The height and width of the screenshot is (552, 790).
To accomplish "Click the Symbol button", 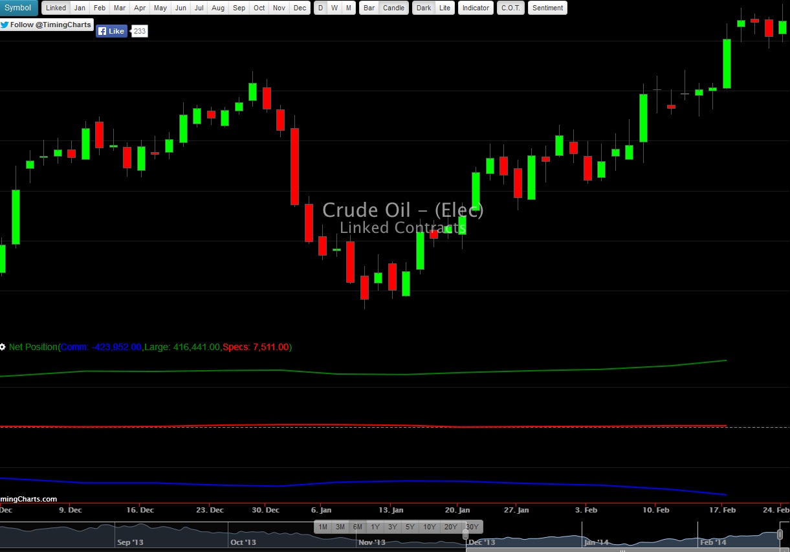I will tap(18, 7).
